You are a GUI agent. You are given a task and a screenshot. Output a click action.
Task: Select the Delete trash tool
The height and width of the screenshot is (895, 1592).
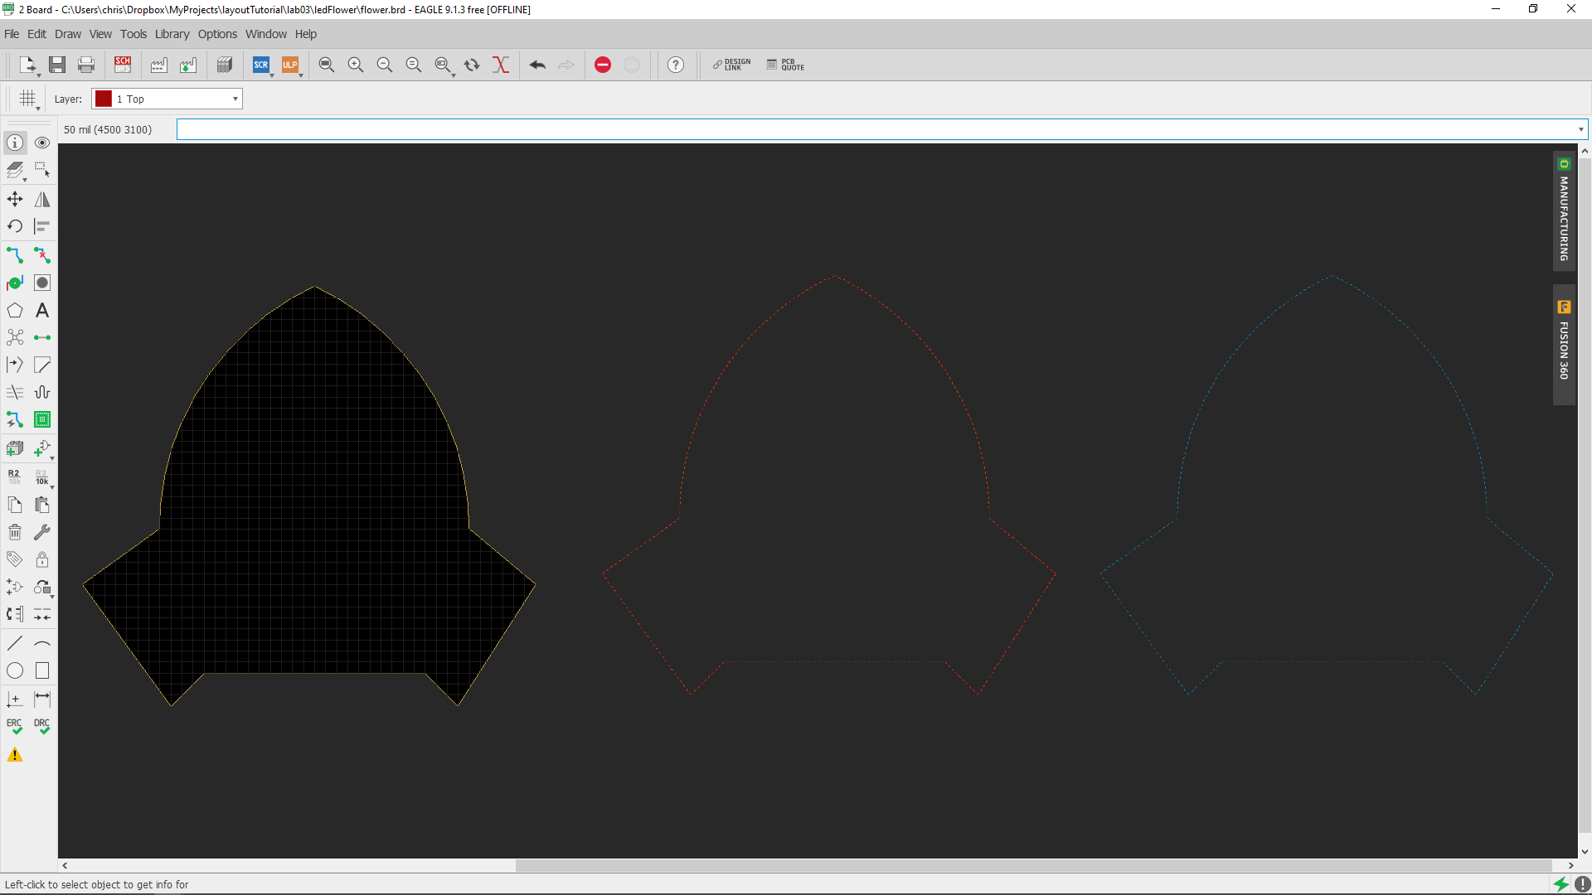pyautogui.click(x=15, y=532)
